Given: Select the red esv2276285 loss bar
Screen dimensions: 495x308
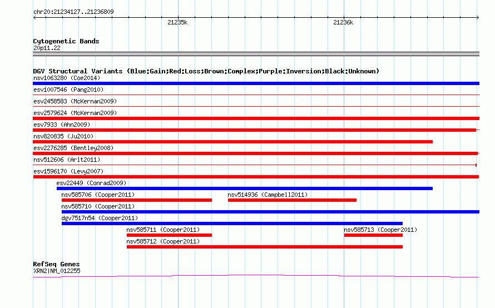Looking at the screenshot, I should click(x=255, y=153).
